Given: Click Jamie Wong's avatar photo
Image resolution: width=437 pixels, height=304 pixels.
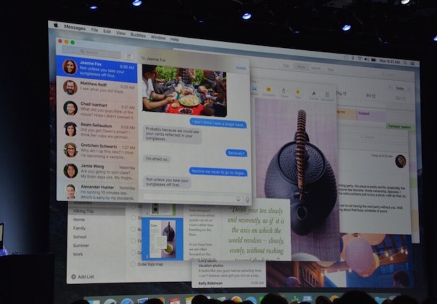Looking at the screenshot, I should click(71, 171).
